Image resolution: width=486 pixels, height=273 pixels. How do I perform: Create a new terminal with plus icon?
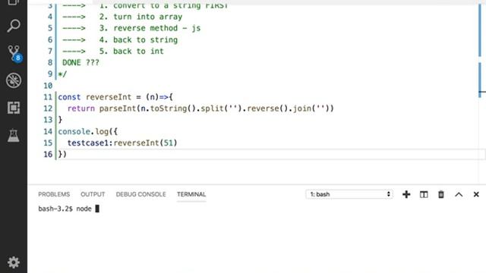[x=406, y=194]
